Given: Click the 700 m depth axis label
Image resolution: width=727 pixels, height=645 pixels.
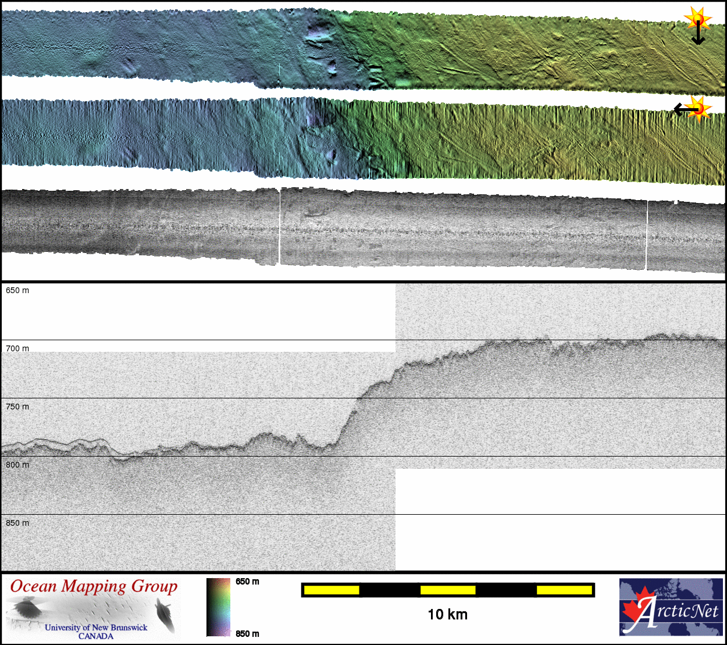Looking at the screenshot, I should point(17,348).
